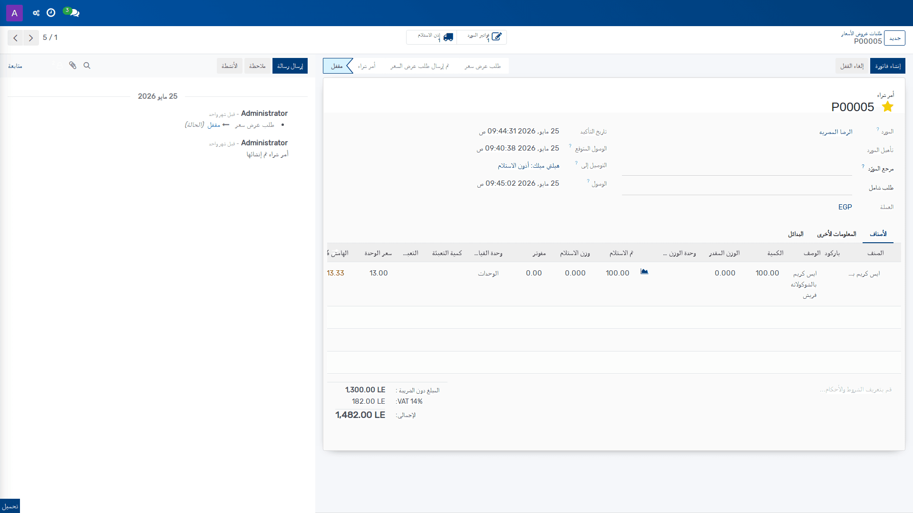
Task: Sort by the مفوتر column header
Action: tap(539, 253)
